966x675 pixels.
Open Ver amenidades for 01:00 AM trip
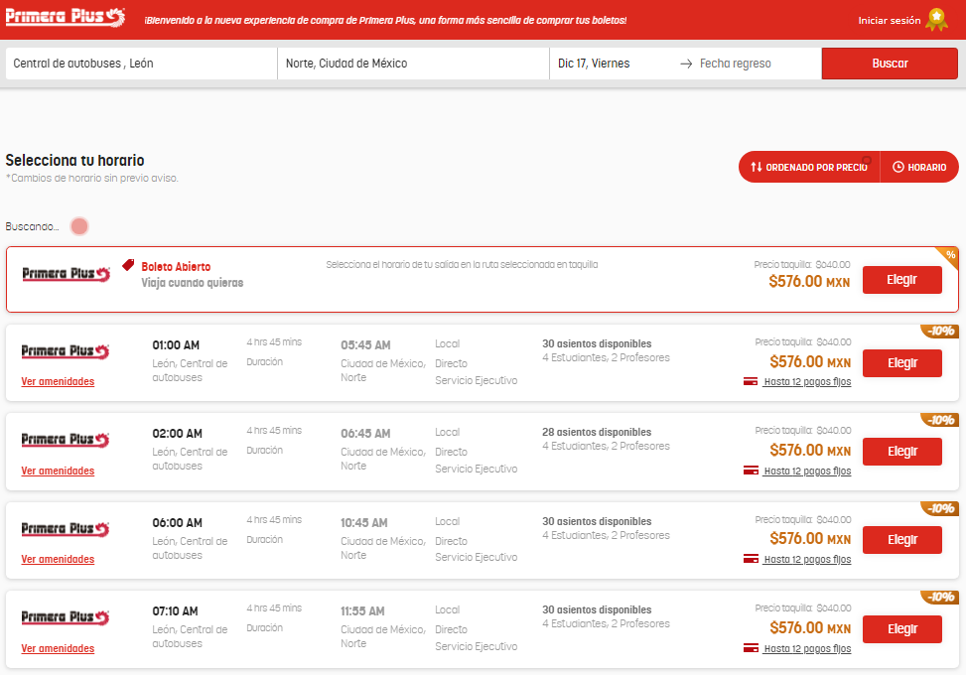(x=58, y=381)
